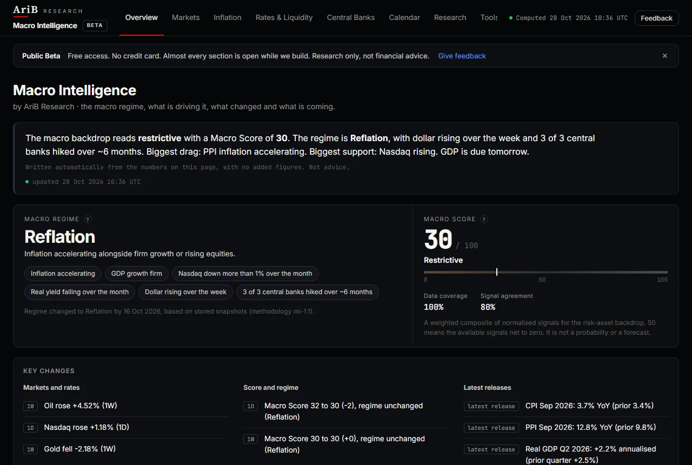Select Nasdaq down more than 1% chip

coord(245,274)
